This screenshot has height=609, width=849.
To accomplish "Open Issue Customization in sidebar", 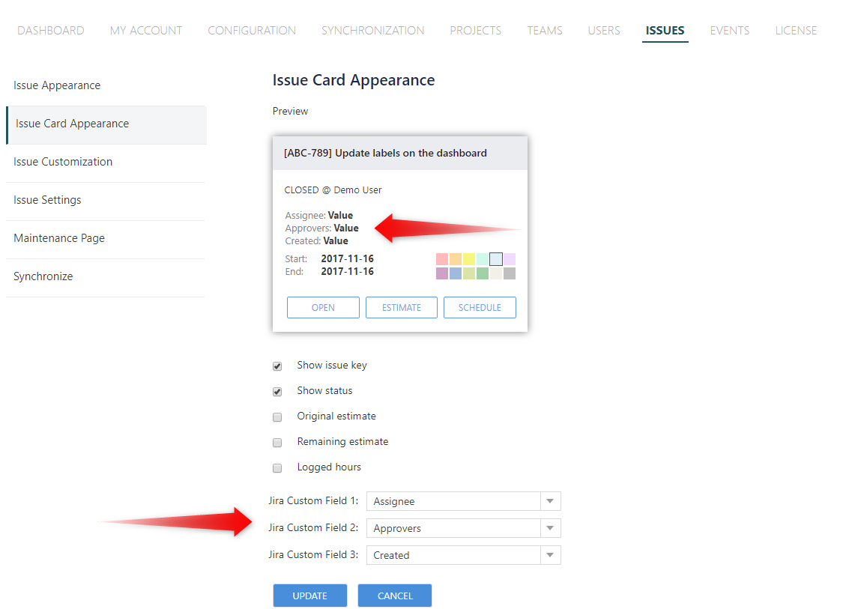I will tap(63, 162).
